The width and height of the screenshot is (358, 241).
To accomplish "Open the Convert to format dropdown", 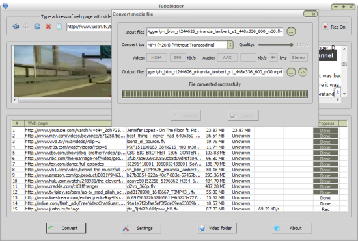I will tap(230, 45).
